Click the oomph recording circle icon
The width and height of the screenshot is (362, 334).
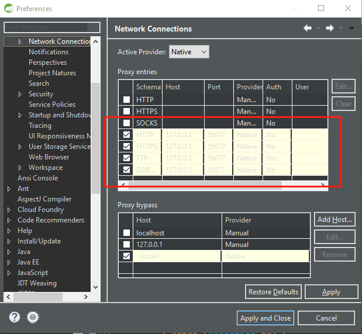33,317
